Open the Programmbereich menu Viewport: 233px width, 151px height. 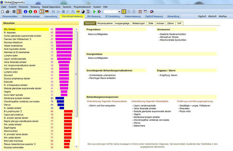point(82,7)
